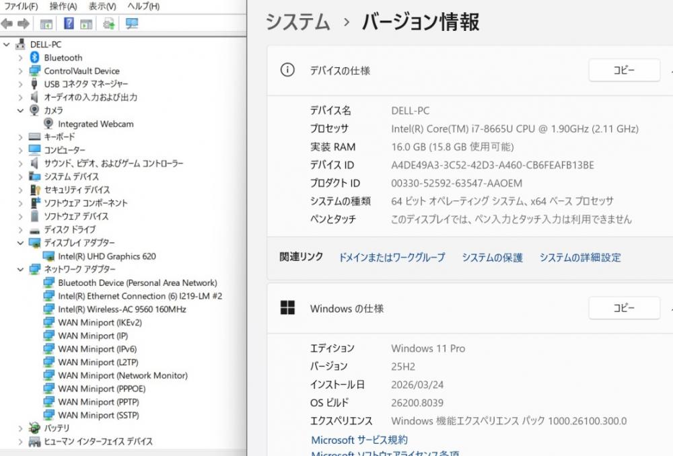
Task: Open ドメインまたはワークグループ link
Action: 392,257
